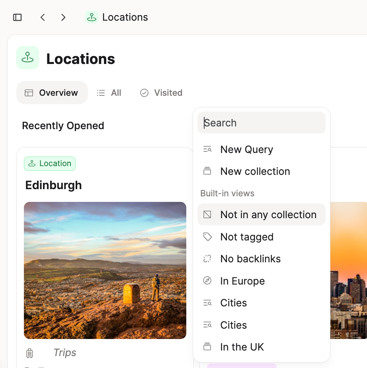367x368 pixels.
Task: Switch to the Visited tab
Action: click(161, 93)
